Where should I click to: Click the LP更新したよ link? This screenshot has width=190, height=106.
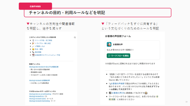pyautogui.click(x=41, y=46)
